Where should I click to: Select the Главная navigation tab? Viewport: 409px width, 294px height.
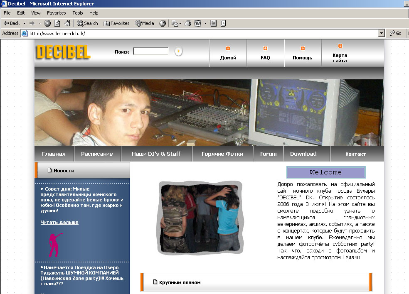54,154
